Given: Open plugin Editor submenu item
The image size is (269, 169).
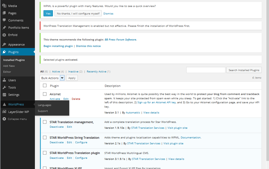Looking at the screenshot, I should [7, 72].
